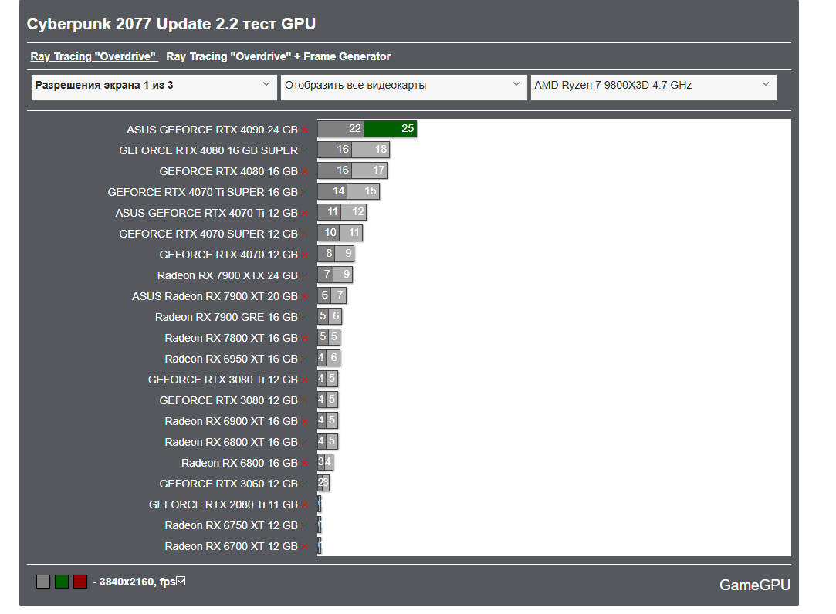Click the 18 fps bar of RTX 4080 SUPER
This screenshot has width=836, height=614.
tap(371, 149)
